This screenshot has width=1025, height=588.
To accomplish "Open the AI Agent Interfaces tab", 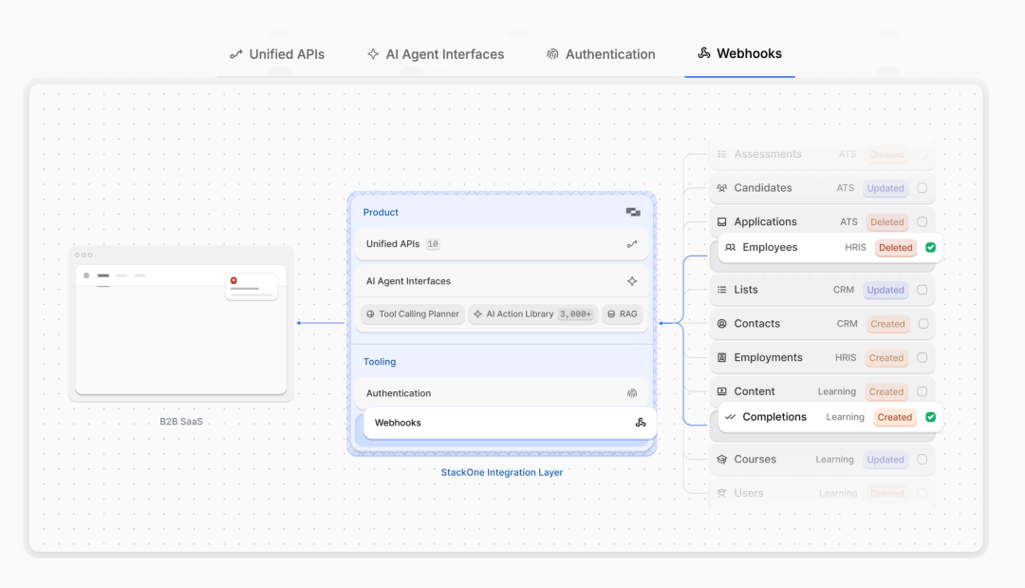I will tap(436, 54).
